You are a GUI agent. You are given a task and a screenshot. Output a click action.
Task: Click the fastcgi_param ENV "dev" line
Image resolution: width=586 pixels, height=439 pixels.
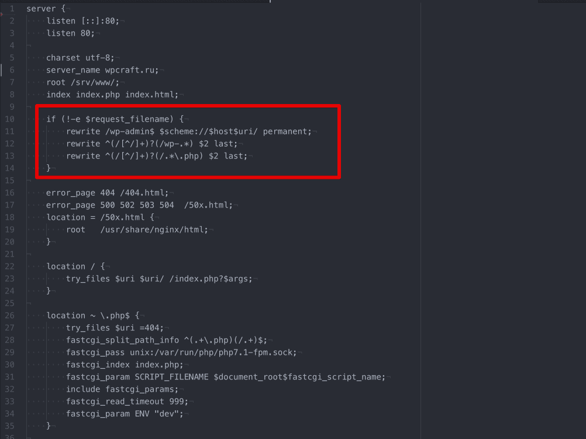[x=125, y=414]
